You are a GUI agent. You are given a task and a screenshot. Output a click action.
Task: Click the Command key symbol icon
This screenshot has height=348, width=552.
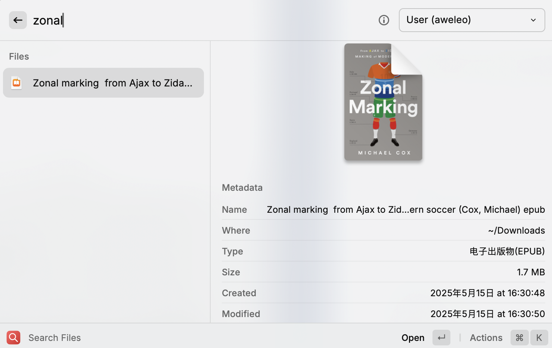[519, 338]
